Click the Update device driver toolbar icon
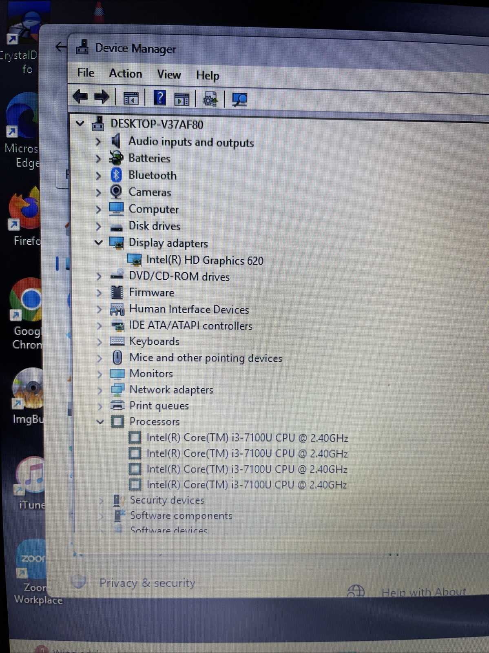This screenshot has height=653, width=489. click(x=210, y=99)
